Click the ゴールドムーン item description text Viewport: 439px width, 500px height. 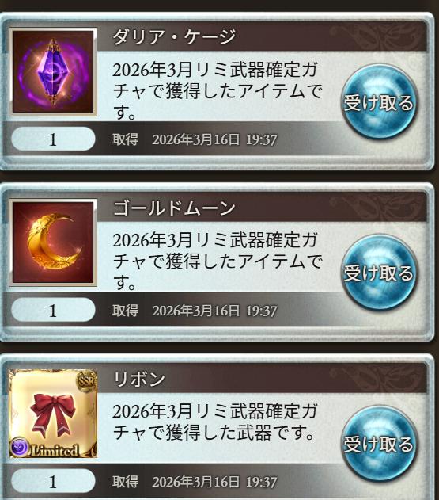tap(217, 261)
